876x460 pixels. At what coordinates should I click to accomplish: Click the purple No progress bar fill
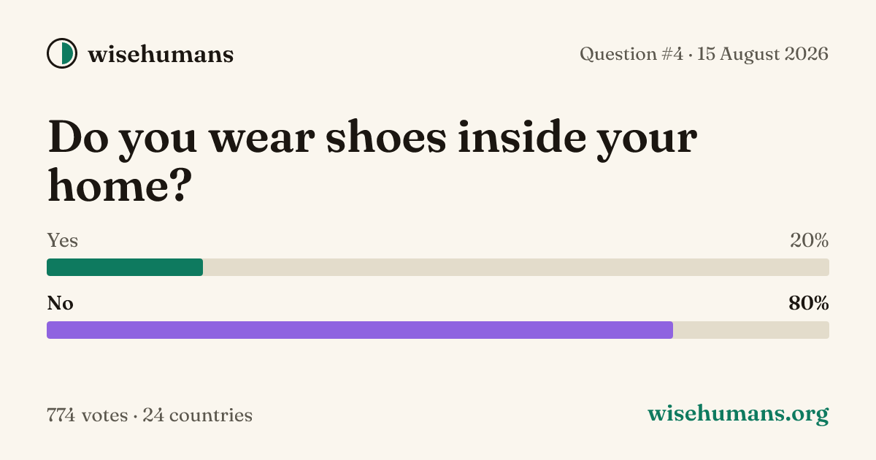[360, 330]
